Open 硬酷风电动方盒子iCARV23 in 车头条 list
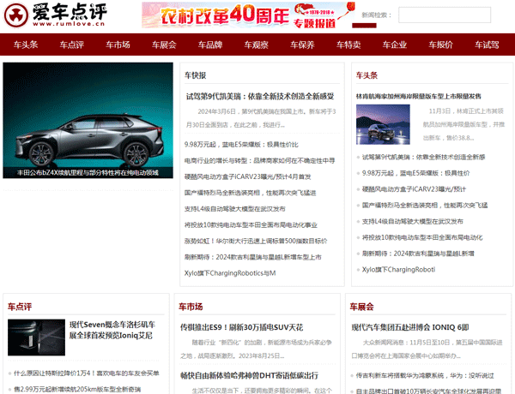The image size is (515, 394). (x=414, y=189)
